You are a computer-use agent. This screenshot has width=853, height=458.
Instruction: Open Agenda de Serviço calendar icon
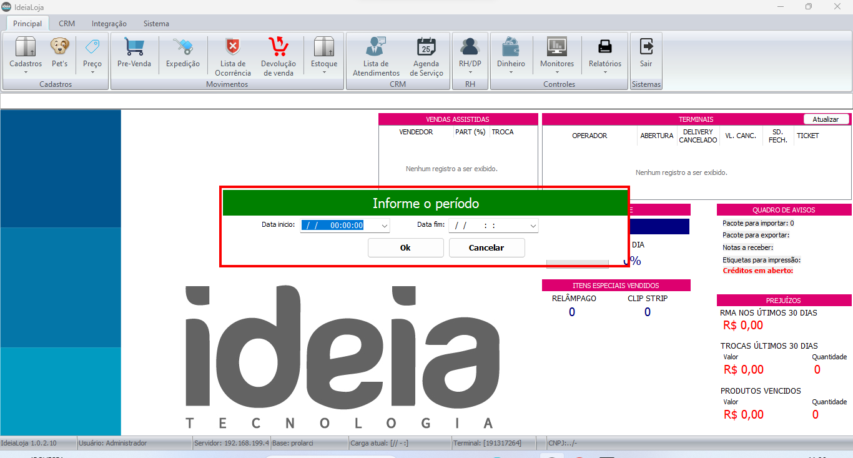coord(428,47)
